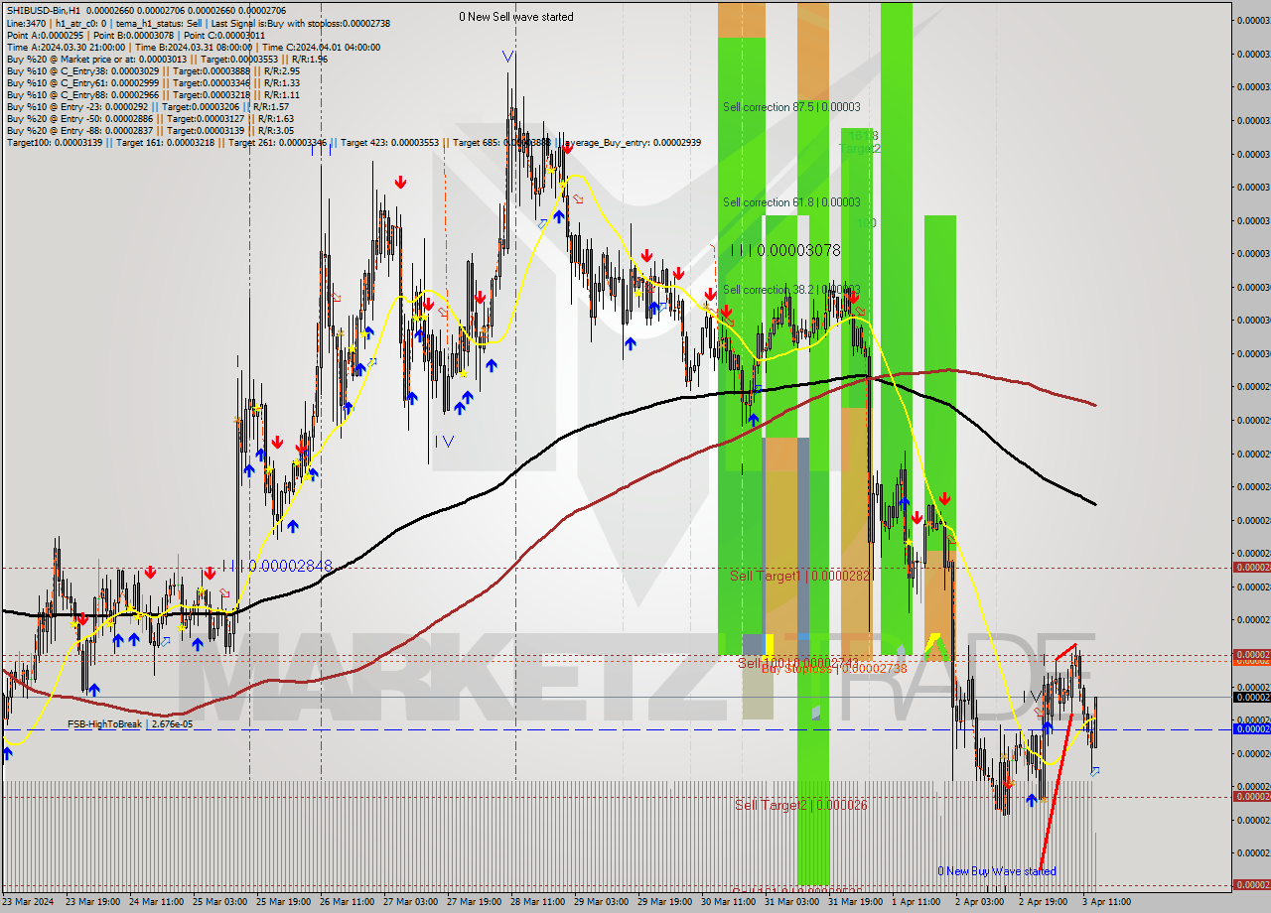Click the '25 Mar 19:00' time axis label
The image size is (1271, 913).
click(284, 902)
